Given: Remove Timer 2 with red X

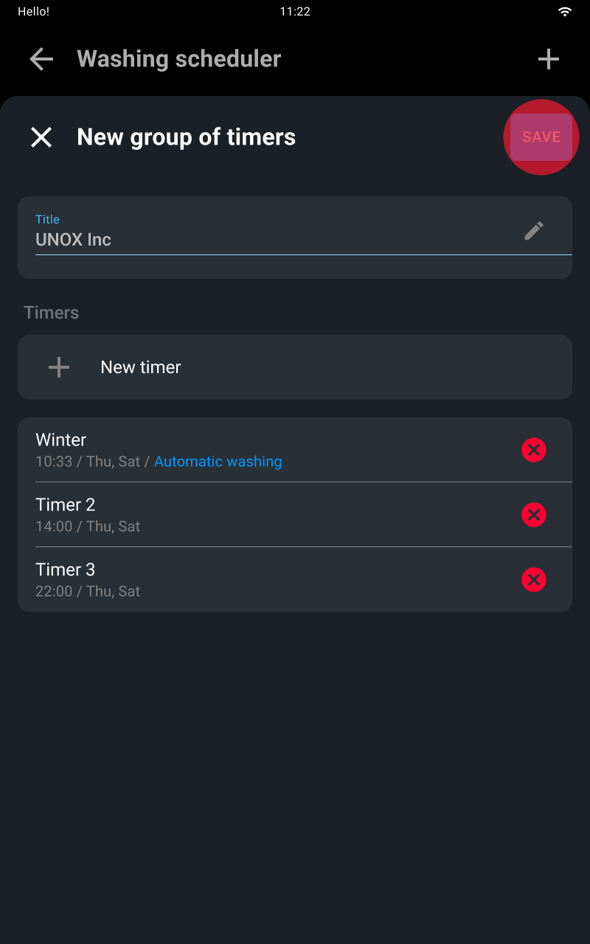Looking at the screenshot, I should 534,515.
